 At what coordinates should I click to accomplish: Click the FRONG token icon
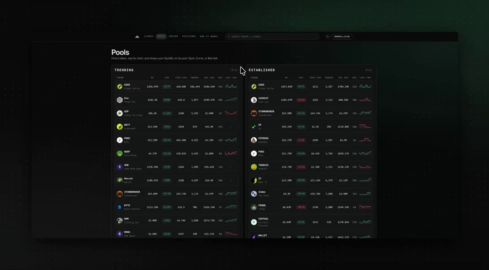[254, 207]
